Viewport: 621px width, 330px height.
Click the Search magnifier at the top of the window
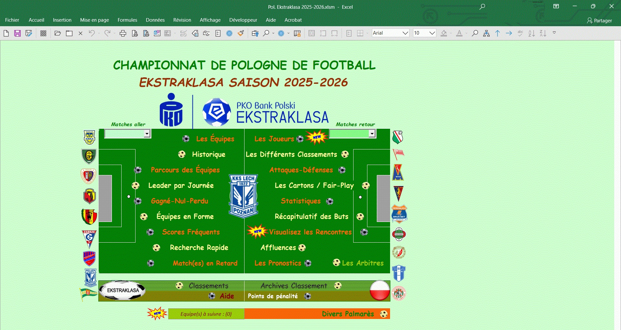point(482,7)
